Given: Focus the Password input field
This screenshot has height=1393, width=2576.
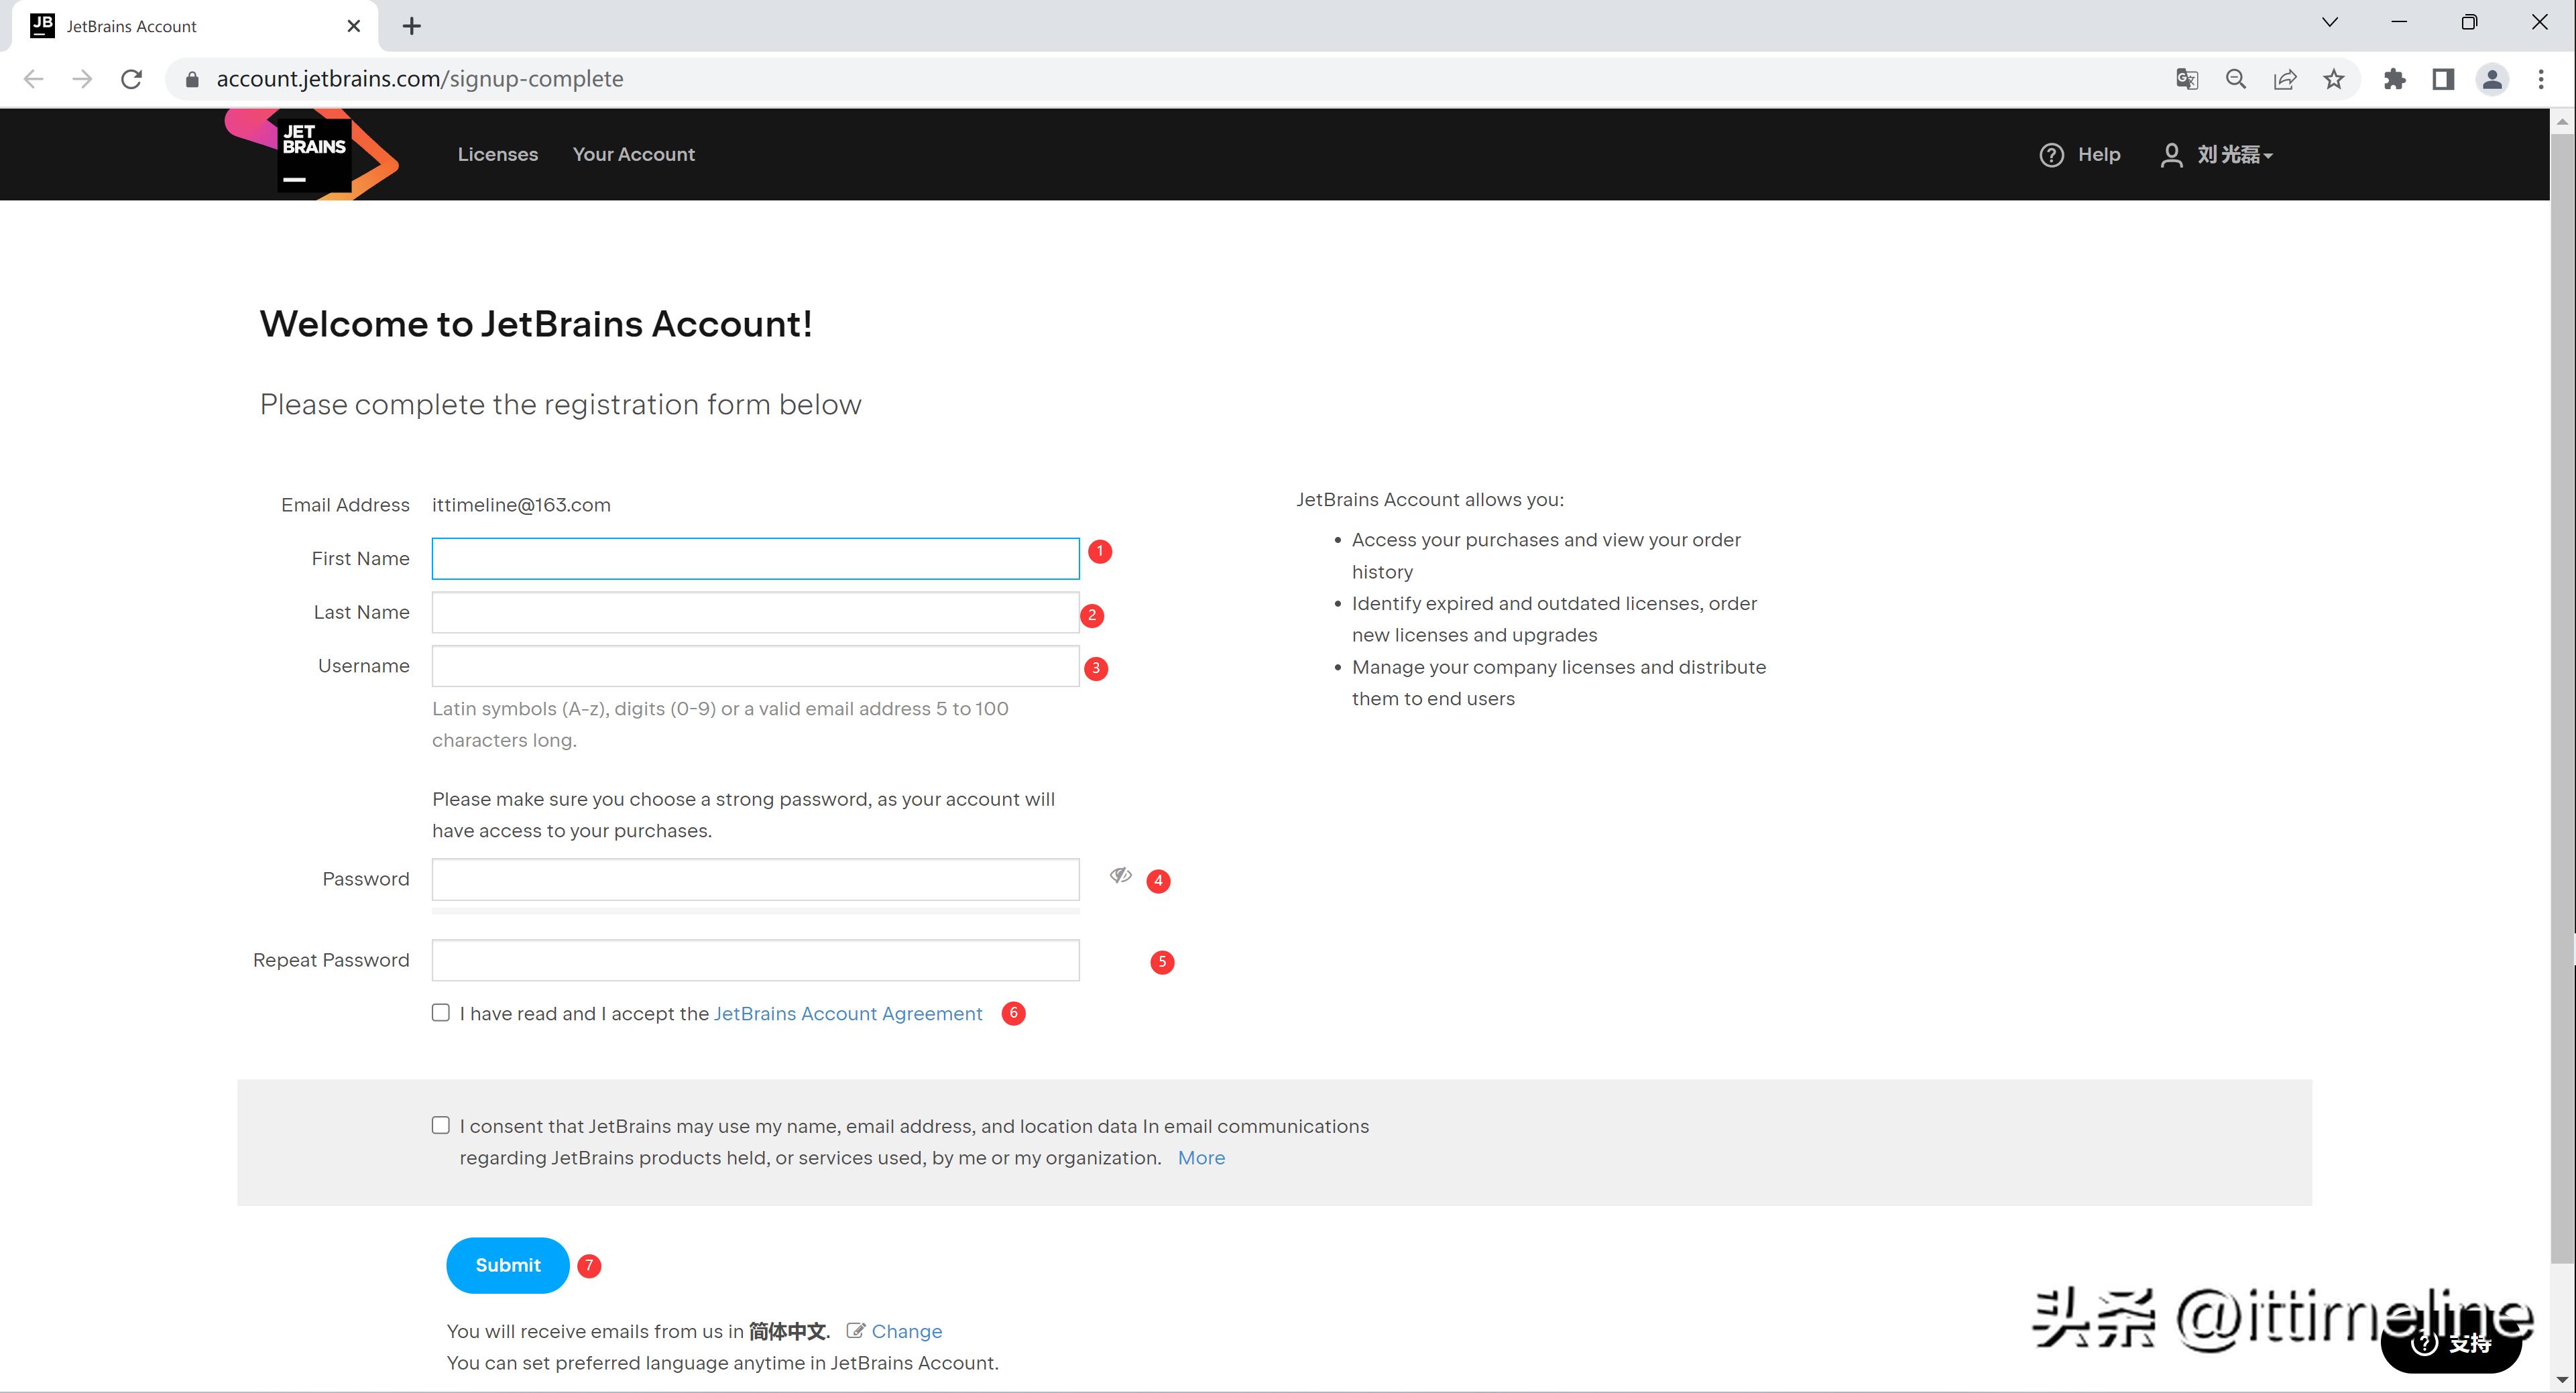Looking at the screenshot, I should tap(755, 879).
